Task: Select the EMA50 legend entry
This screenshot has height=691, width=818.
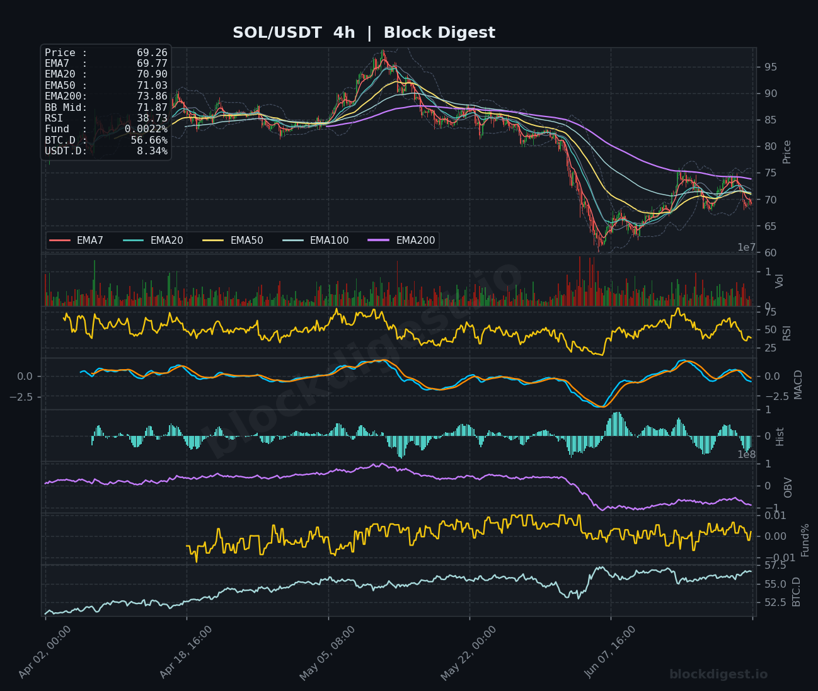Action: click(233, 241)
